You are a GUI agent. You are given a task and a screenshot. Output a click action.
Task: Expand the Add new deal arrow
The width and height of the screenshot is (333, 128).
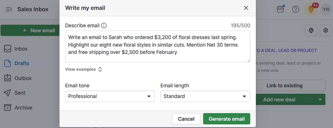tap(320, 99)
